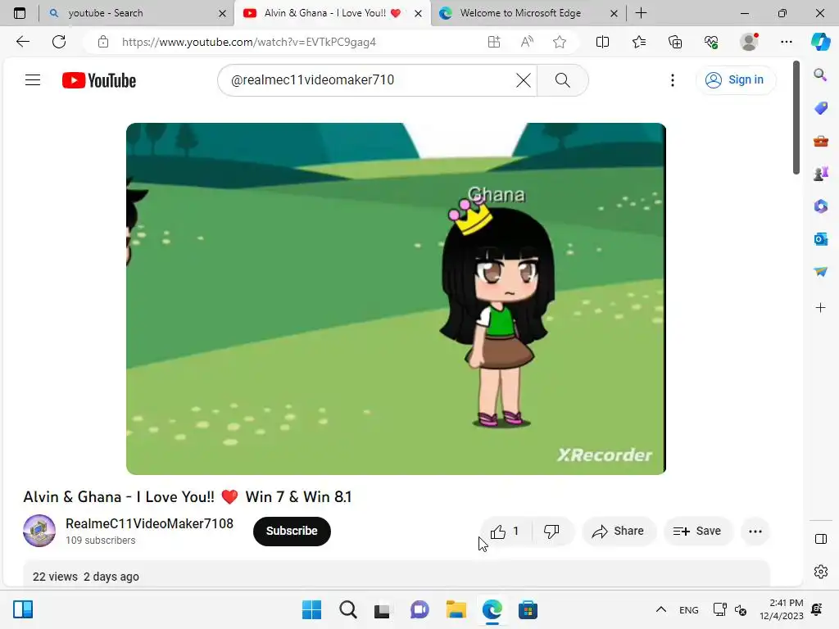Image resolution: width=839 pixels, height=629 pixels.
Task: Dislike the video with thumbs down
Action: point(551,531)
